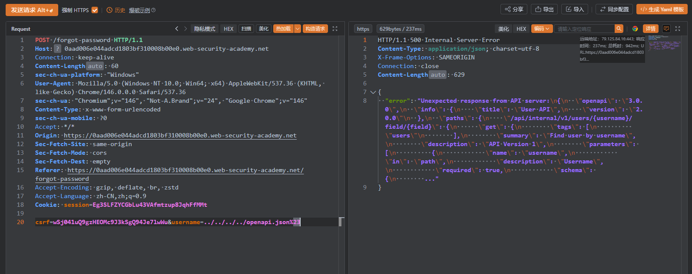Click the orange search magnifier icon

[x=619, y=29]
